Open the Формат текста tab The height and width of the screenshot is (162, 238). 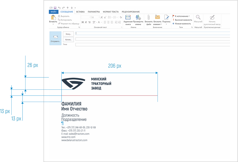coord(111,12)
